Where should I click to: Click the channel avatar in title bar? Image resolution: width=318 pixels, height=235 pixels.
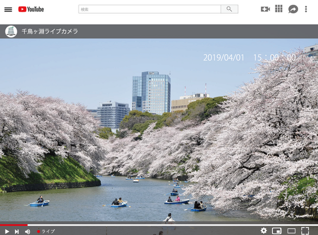pos(11,31)
